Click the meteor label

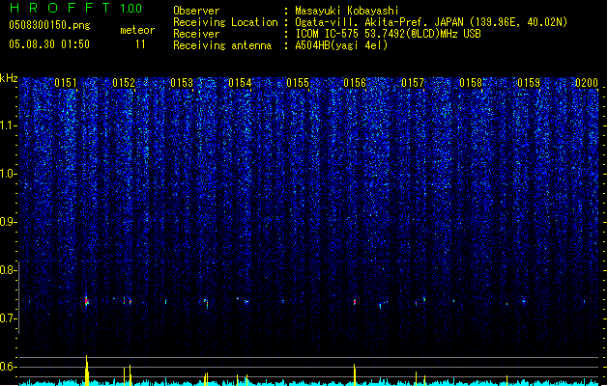tap(137, 30)
